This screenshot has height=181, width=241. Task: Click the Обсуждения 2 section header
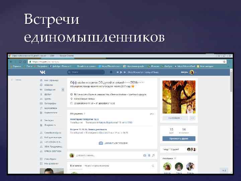(78, 114)
